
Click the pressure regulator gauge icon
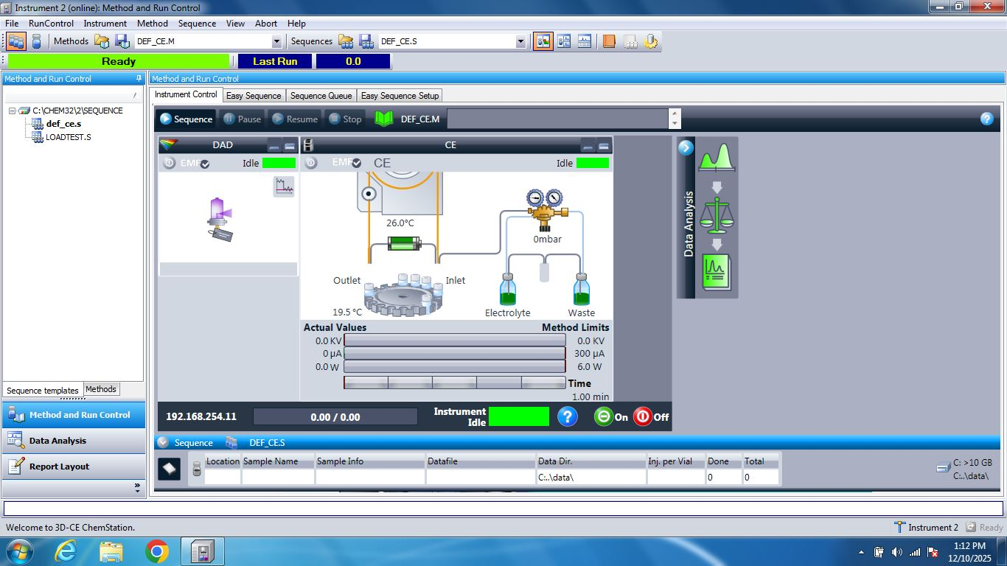pos(545,207)
